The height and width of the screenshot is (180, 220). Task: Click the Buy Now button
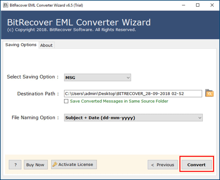point(36,165)
